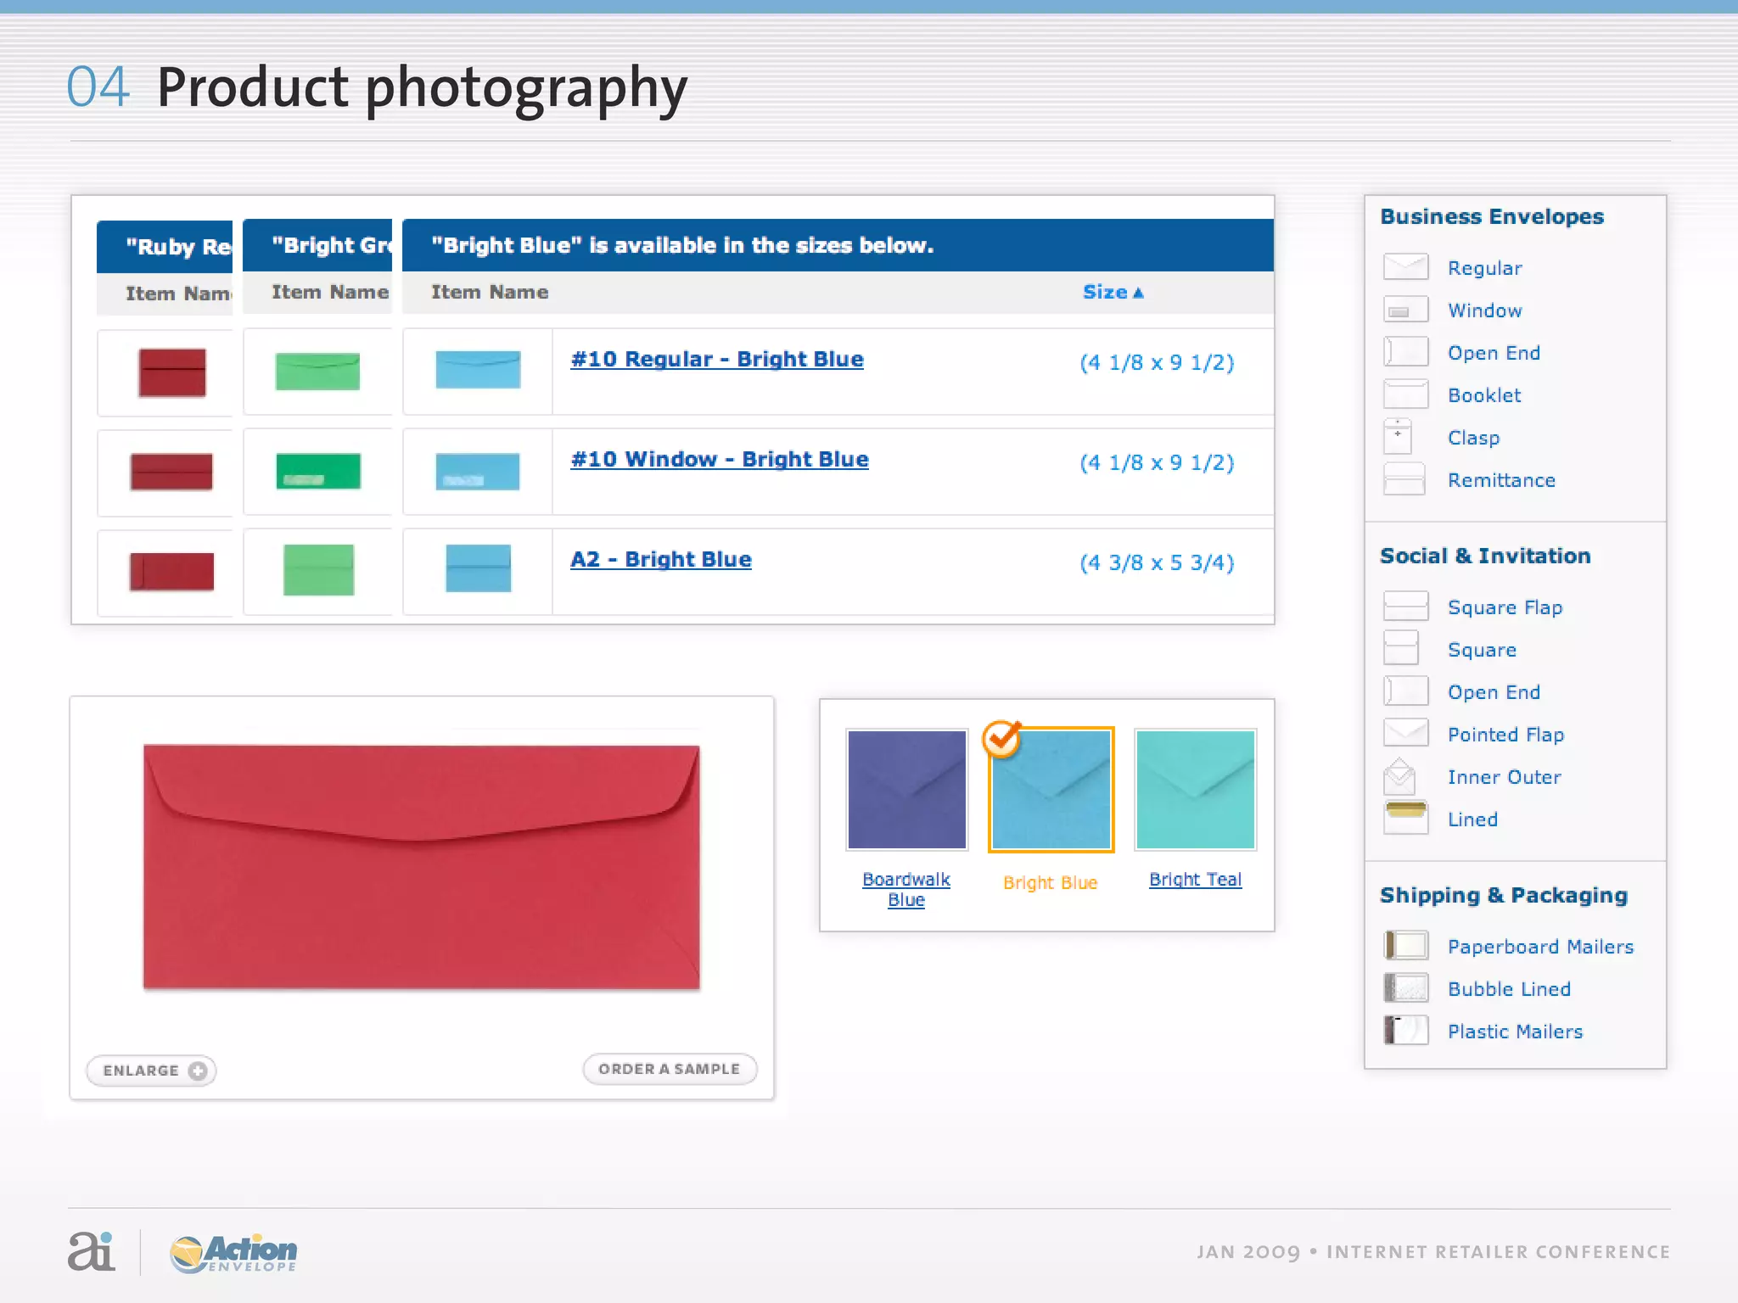This screenshot has width=1738, height=1303.
Task: Click the Plastic Mailers icon
Action: [x=1405, y=1030]
